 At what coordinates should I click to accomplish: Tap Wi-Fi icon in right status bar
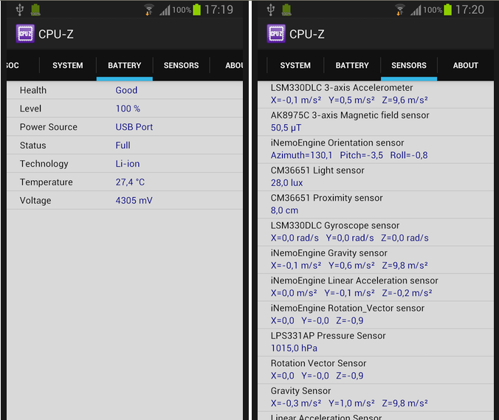[399, 10]
